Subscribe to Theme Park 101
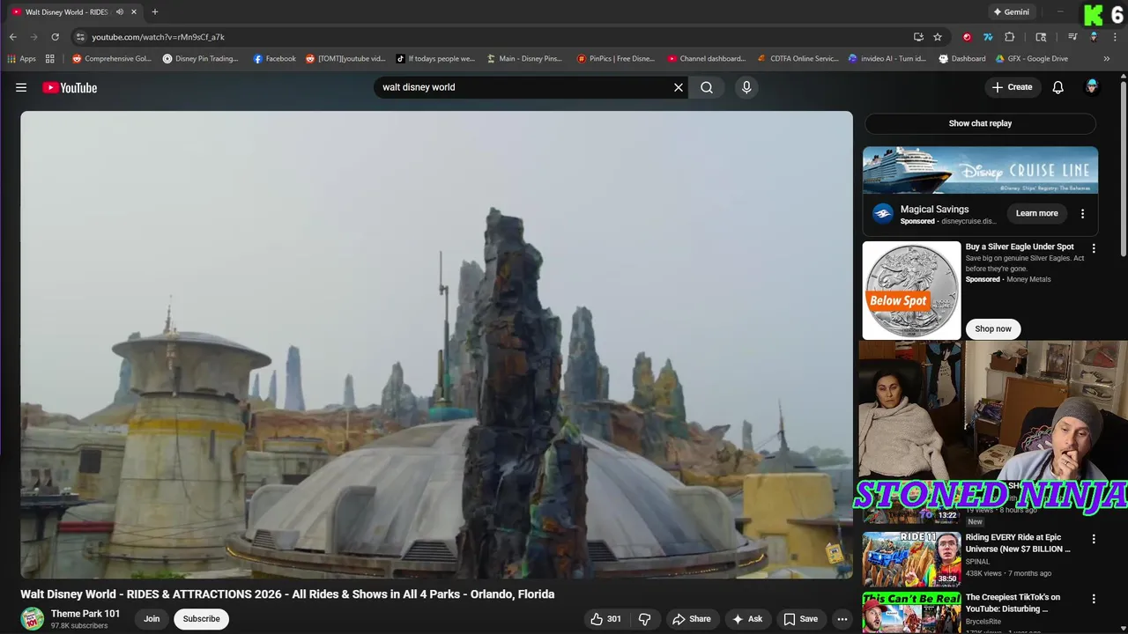 (201, 619)
